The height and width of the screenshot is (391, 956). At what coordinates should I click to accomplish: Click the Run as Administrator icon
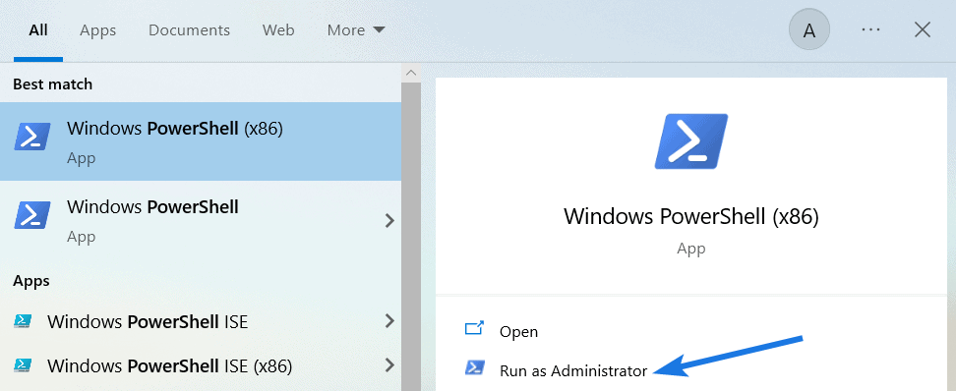[x=474, y=367]
